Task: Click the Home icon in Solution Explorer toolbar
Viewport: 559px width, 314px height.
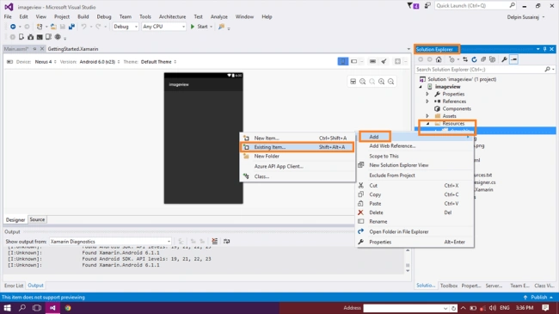Action: click(439, 59)
